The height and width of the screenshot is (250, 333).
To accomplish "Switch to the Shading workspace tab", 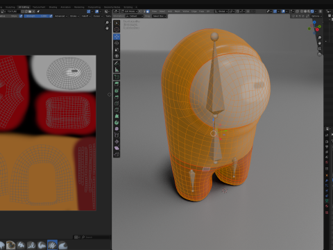I will [x=53, y=7].
